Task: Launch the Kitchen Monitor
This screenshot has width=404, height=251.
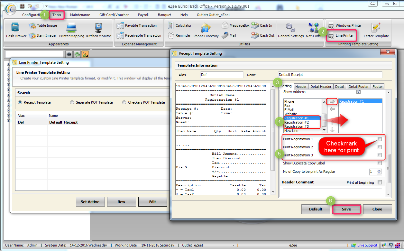Action: [x=98, y=31]
